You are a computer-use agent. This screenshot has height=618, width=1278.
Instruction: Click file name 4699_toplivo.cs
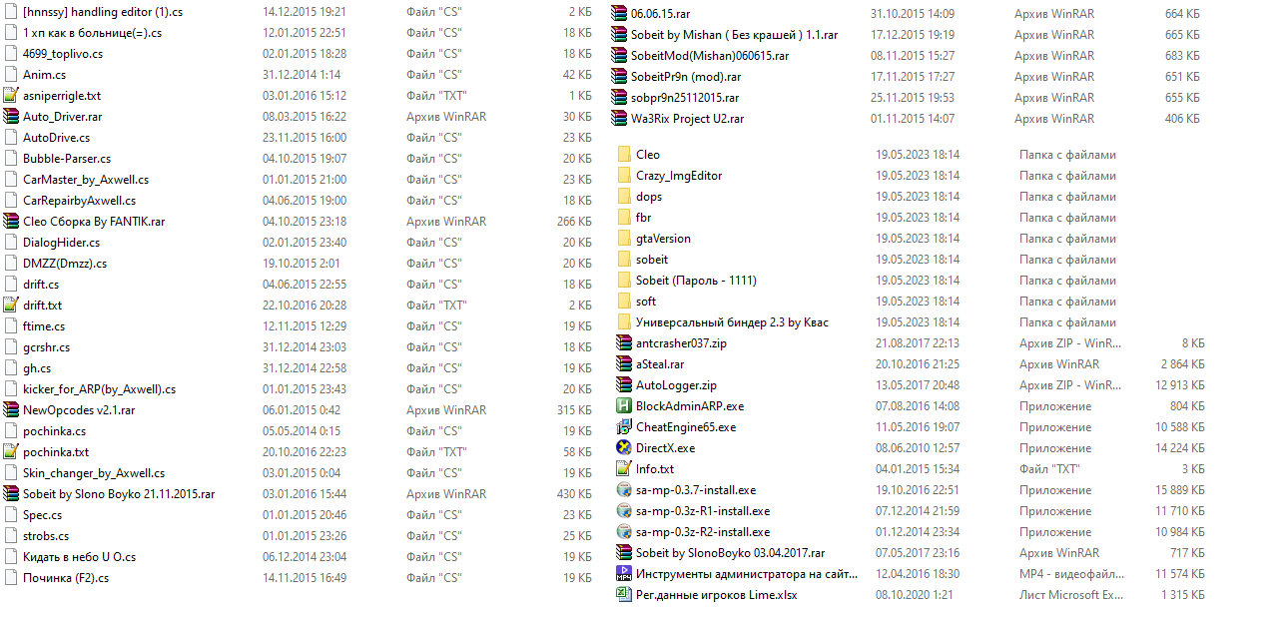click(63, 54)
